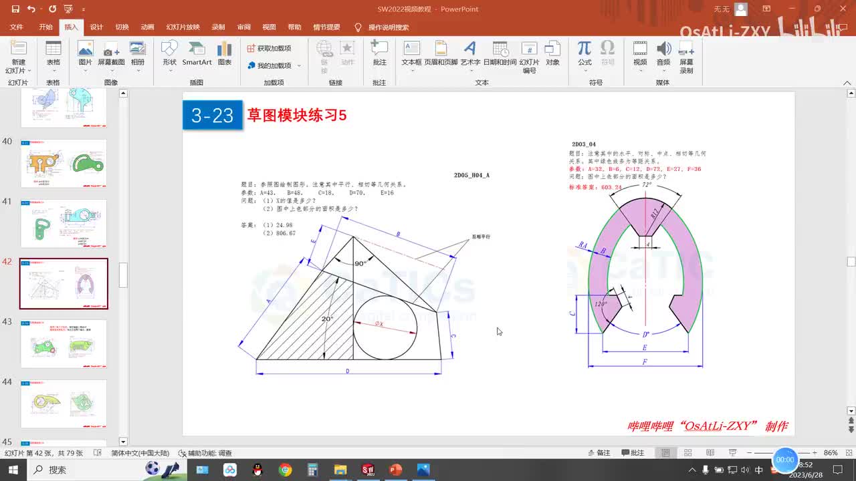Open SolidWorks from the taskbar

pos(368,470)
